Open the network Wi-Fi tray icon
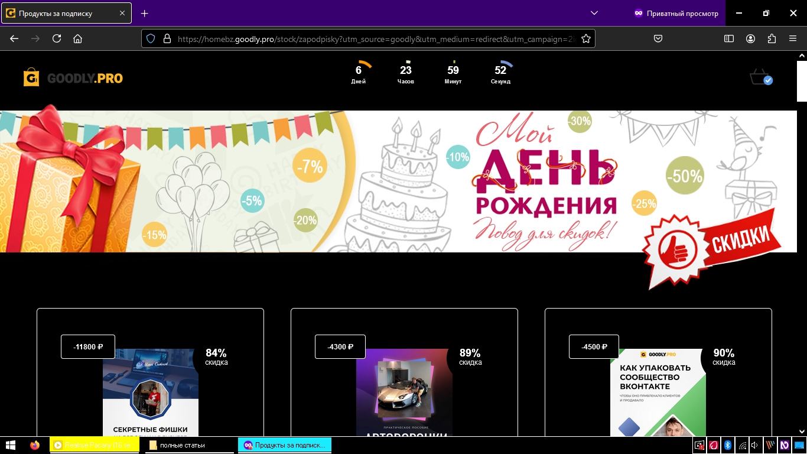807x454 pixels. click(x=742, y=445)
